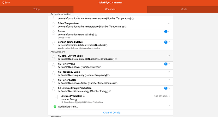The width and height of the screenshot is (218, 117).
Task: Click the link count badge on Vendor-defined Status
Action: point(166,42)
